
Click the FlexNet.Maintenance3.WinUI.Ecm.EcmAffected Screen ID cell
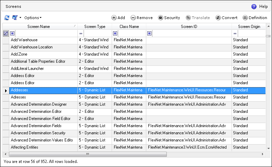pos(189,147)
